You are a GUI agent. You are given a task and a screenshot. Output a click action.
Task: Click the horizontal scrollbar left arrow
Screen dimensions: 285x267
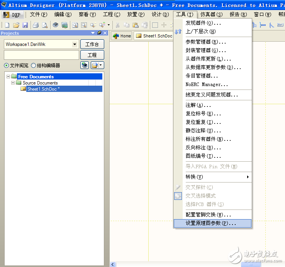pos(113,264)
